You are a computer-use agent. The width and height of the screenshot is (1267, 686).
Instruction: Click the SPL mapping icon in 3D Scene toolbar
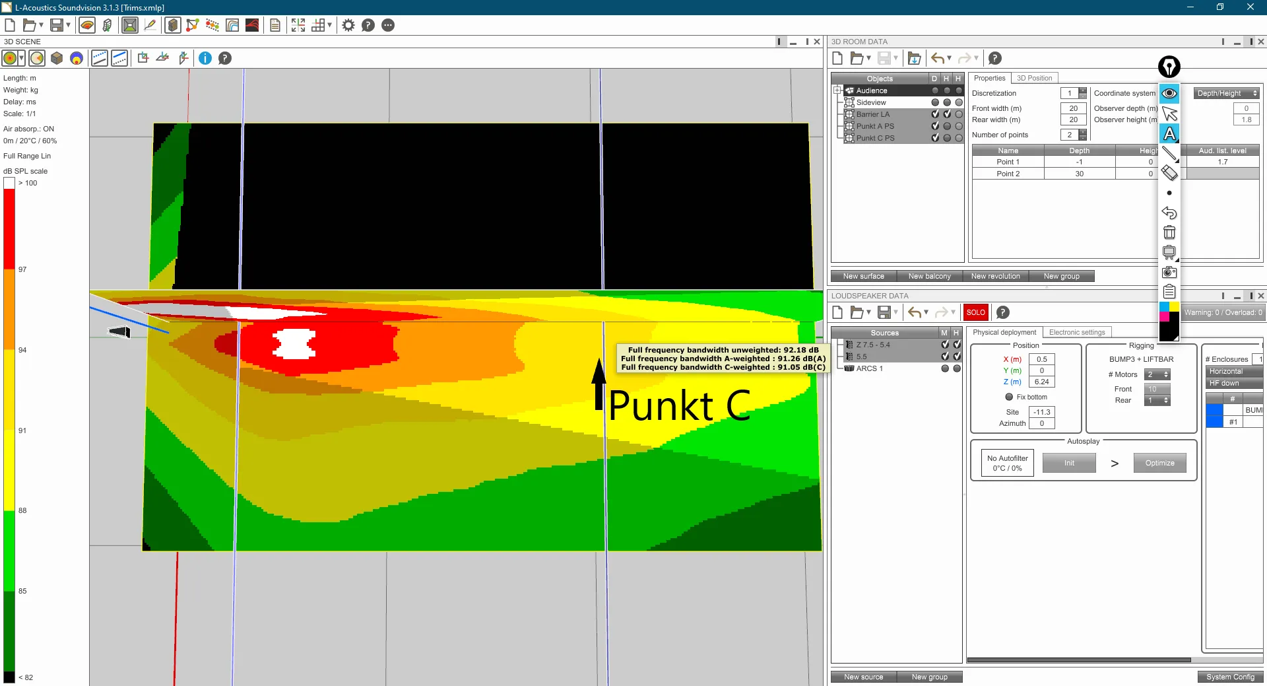click(x=9, y=58)
